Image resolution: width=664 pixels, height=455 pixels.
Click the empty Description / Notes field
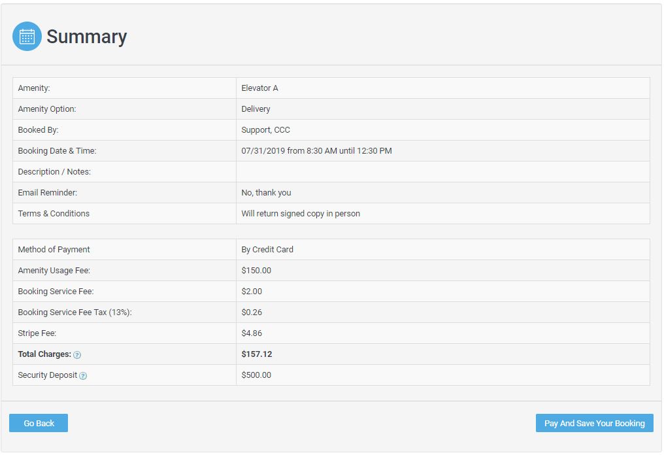click(x=392, y=171)
